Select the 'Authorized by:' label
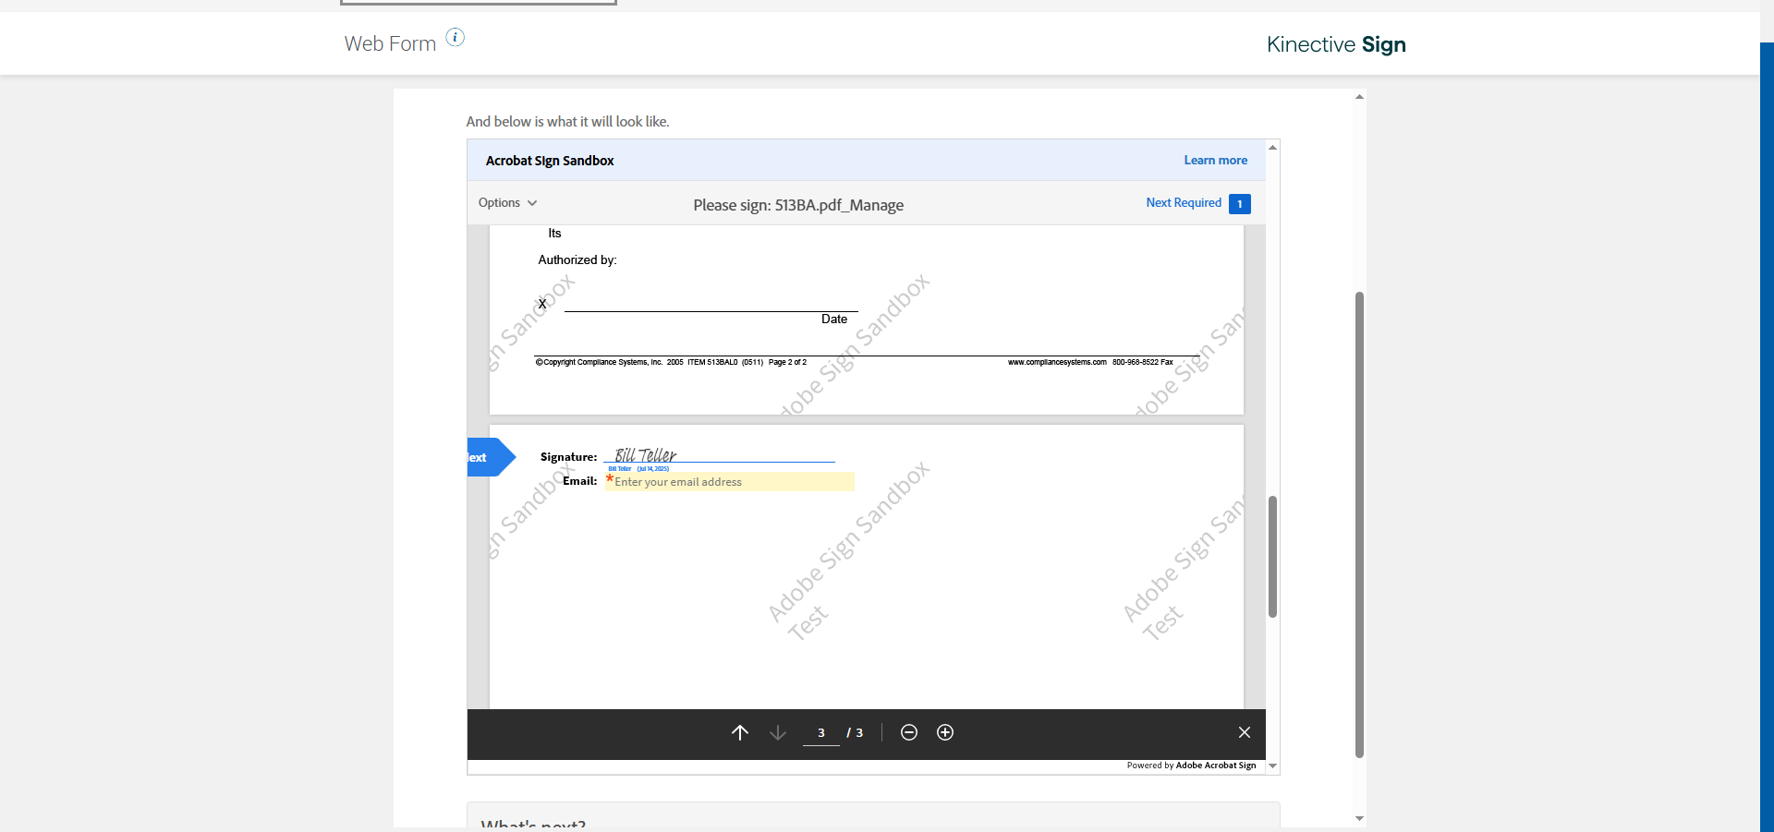This screenshot has width=1774, height=832. point(577,260)
